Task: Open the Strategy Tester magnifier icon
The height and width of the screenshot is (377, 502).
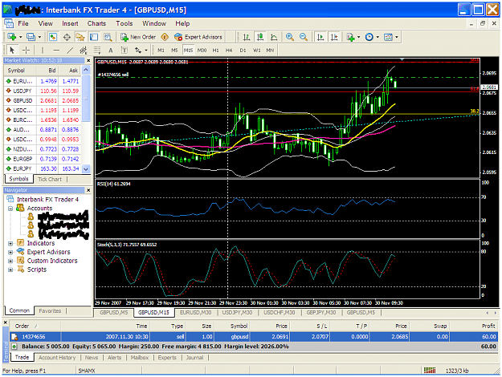Action: [x=108, y=37]
